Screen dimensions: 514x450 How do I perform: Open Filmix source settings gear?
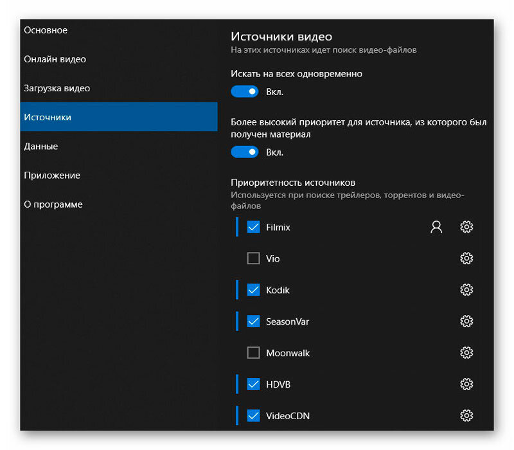pos(466,227)
